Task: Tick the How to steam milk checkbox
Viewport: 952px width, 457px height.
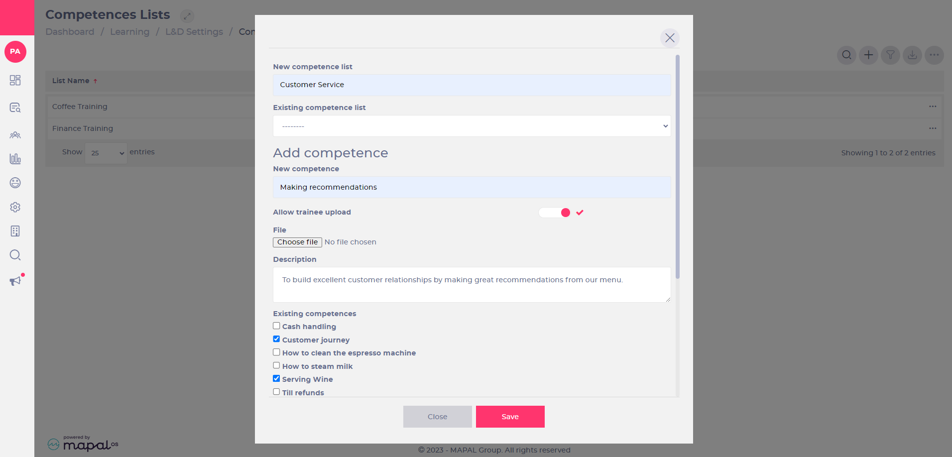Action: pos(276,365)
